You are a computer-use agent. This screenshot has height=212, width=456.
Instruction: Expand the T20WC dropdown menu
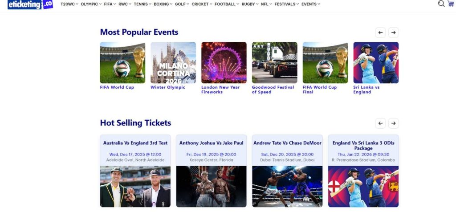(x=69, y=4)
